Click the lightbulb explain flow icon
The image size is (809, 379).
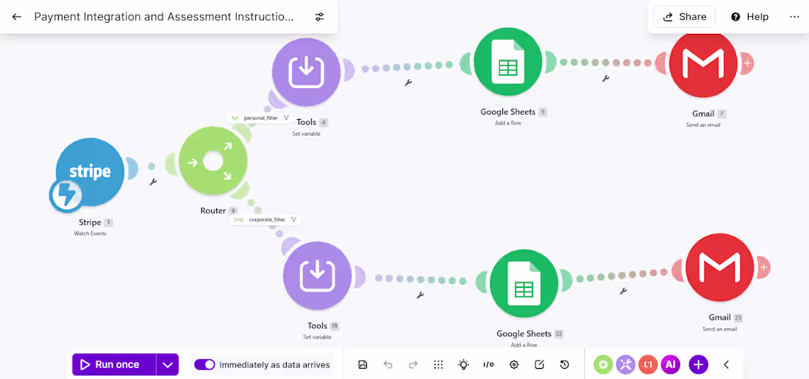(x=463, y=364)
